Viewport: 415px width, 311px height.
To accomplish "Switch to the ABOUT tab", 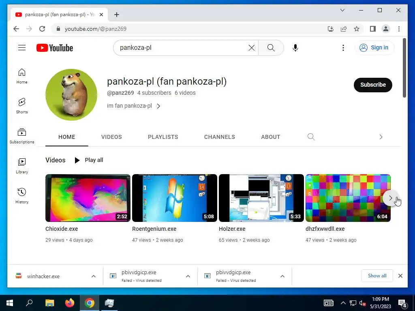I will (x=270, y=137).
